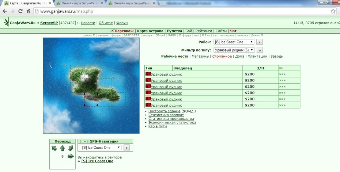
Task: Click the Построить здание link
Action: tap(165, 111)
